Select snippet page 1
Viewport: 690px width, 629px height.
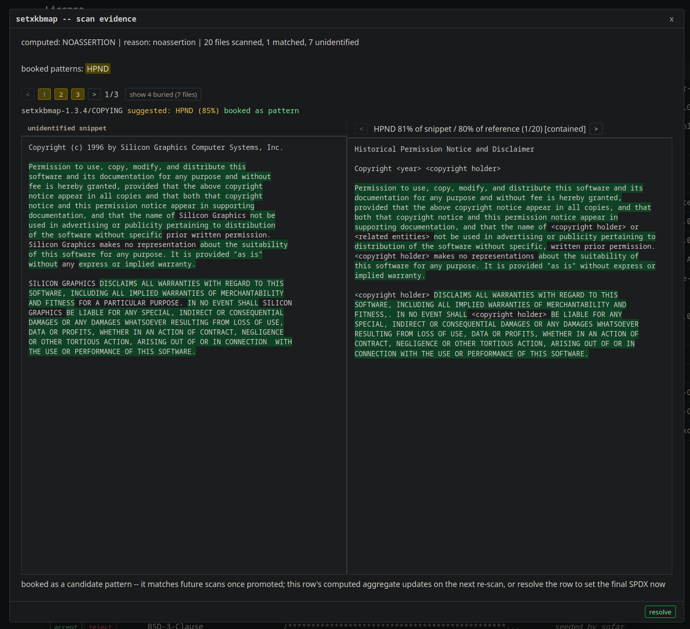point(44,94)
